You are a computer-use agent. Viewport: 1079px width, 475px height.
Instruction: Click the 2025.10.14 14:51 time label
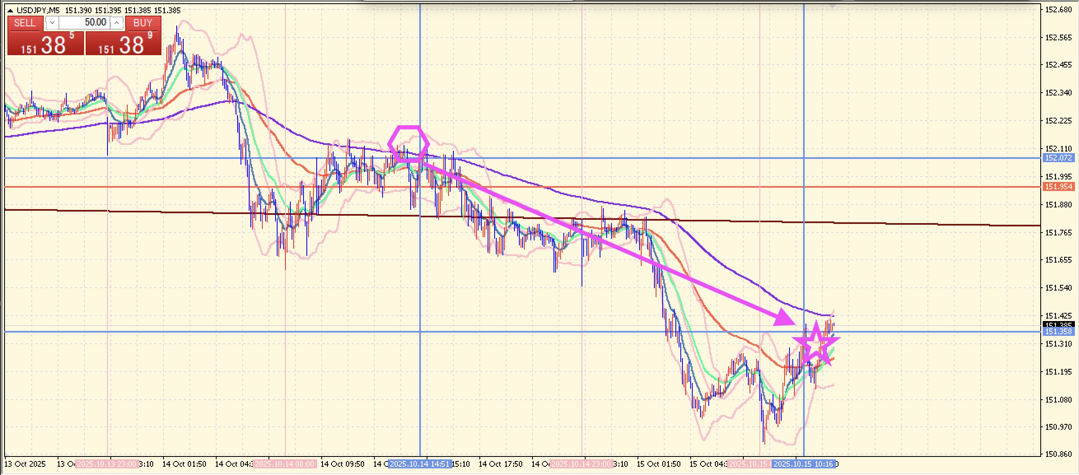[x=419, y=464]
